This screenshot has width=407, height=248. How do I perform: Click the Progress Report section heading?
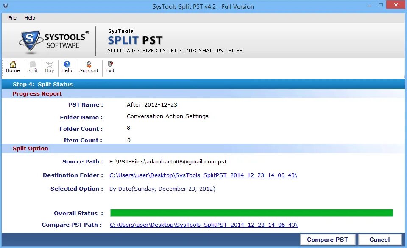click(37, 93)
